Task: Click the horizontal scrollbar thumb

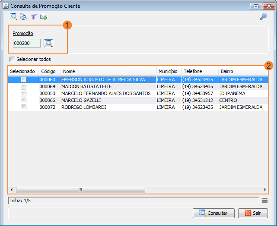Action: click(x=80, y=190)
